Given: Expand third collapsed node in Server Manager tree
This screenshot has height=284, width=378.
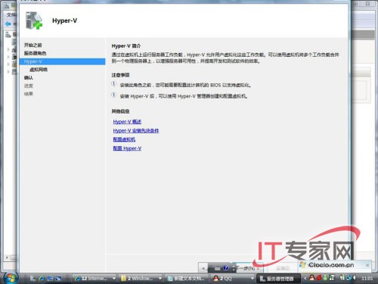Looking at the screenshot, I should tap(8, 64).
